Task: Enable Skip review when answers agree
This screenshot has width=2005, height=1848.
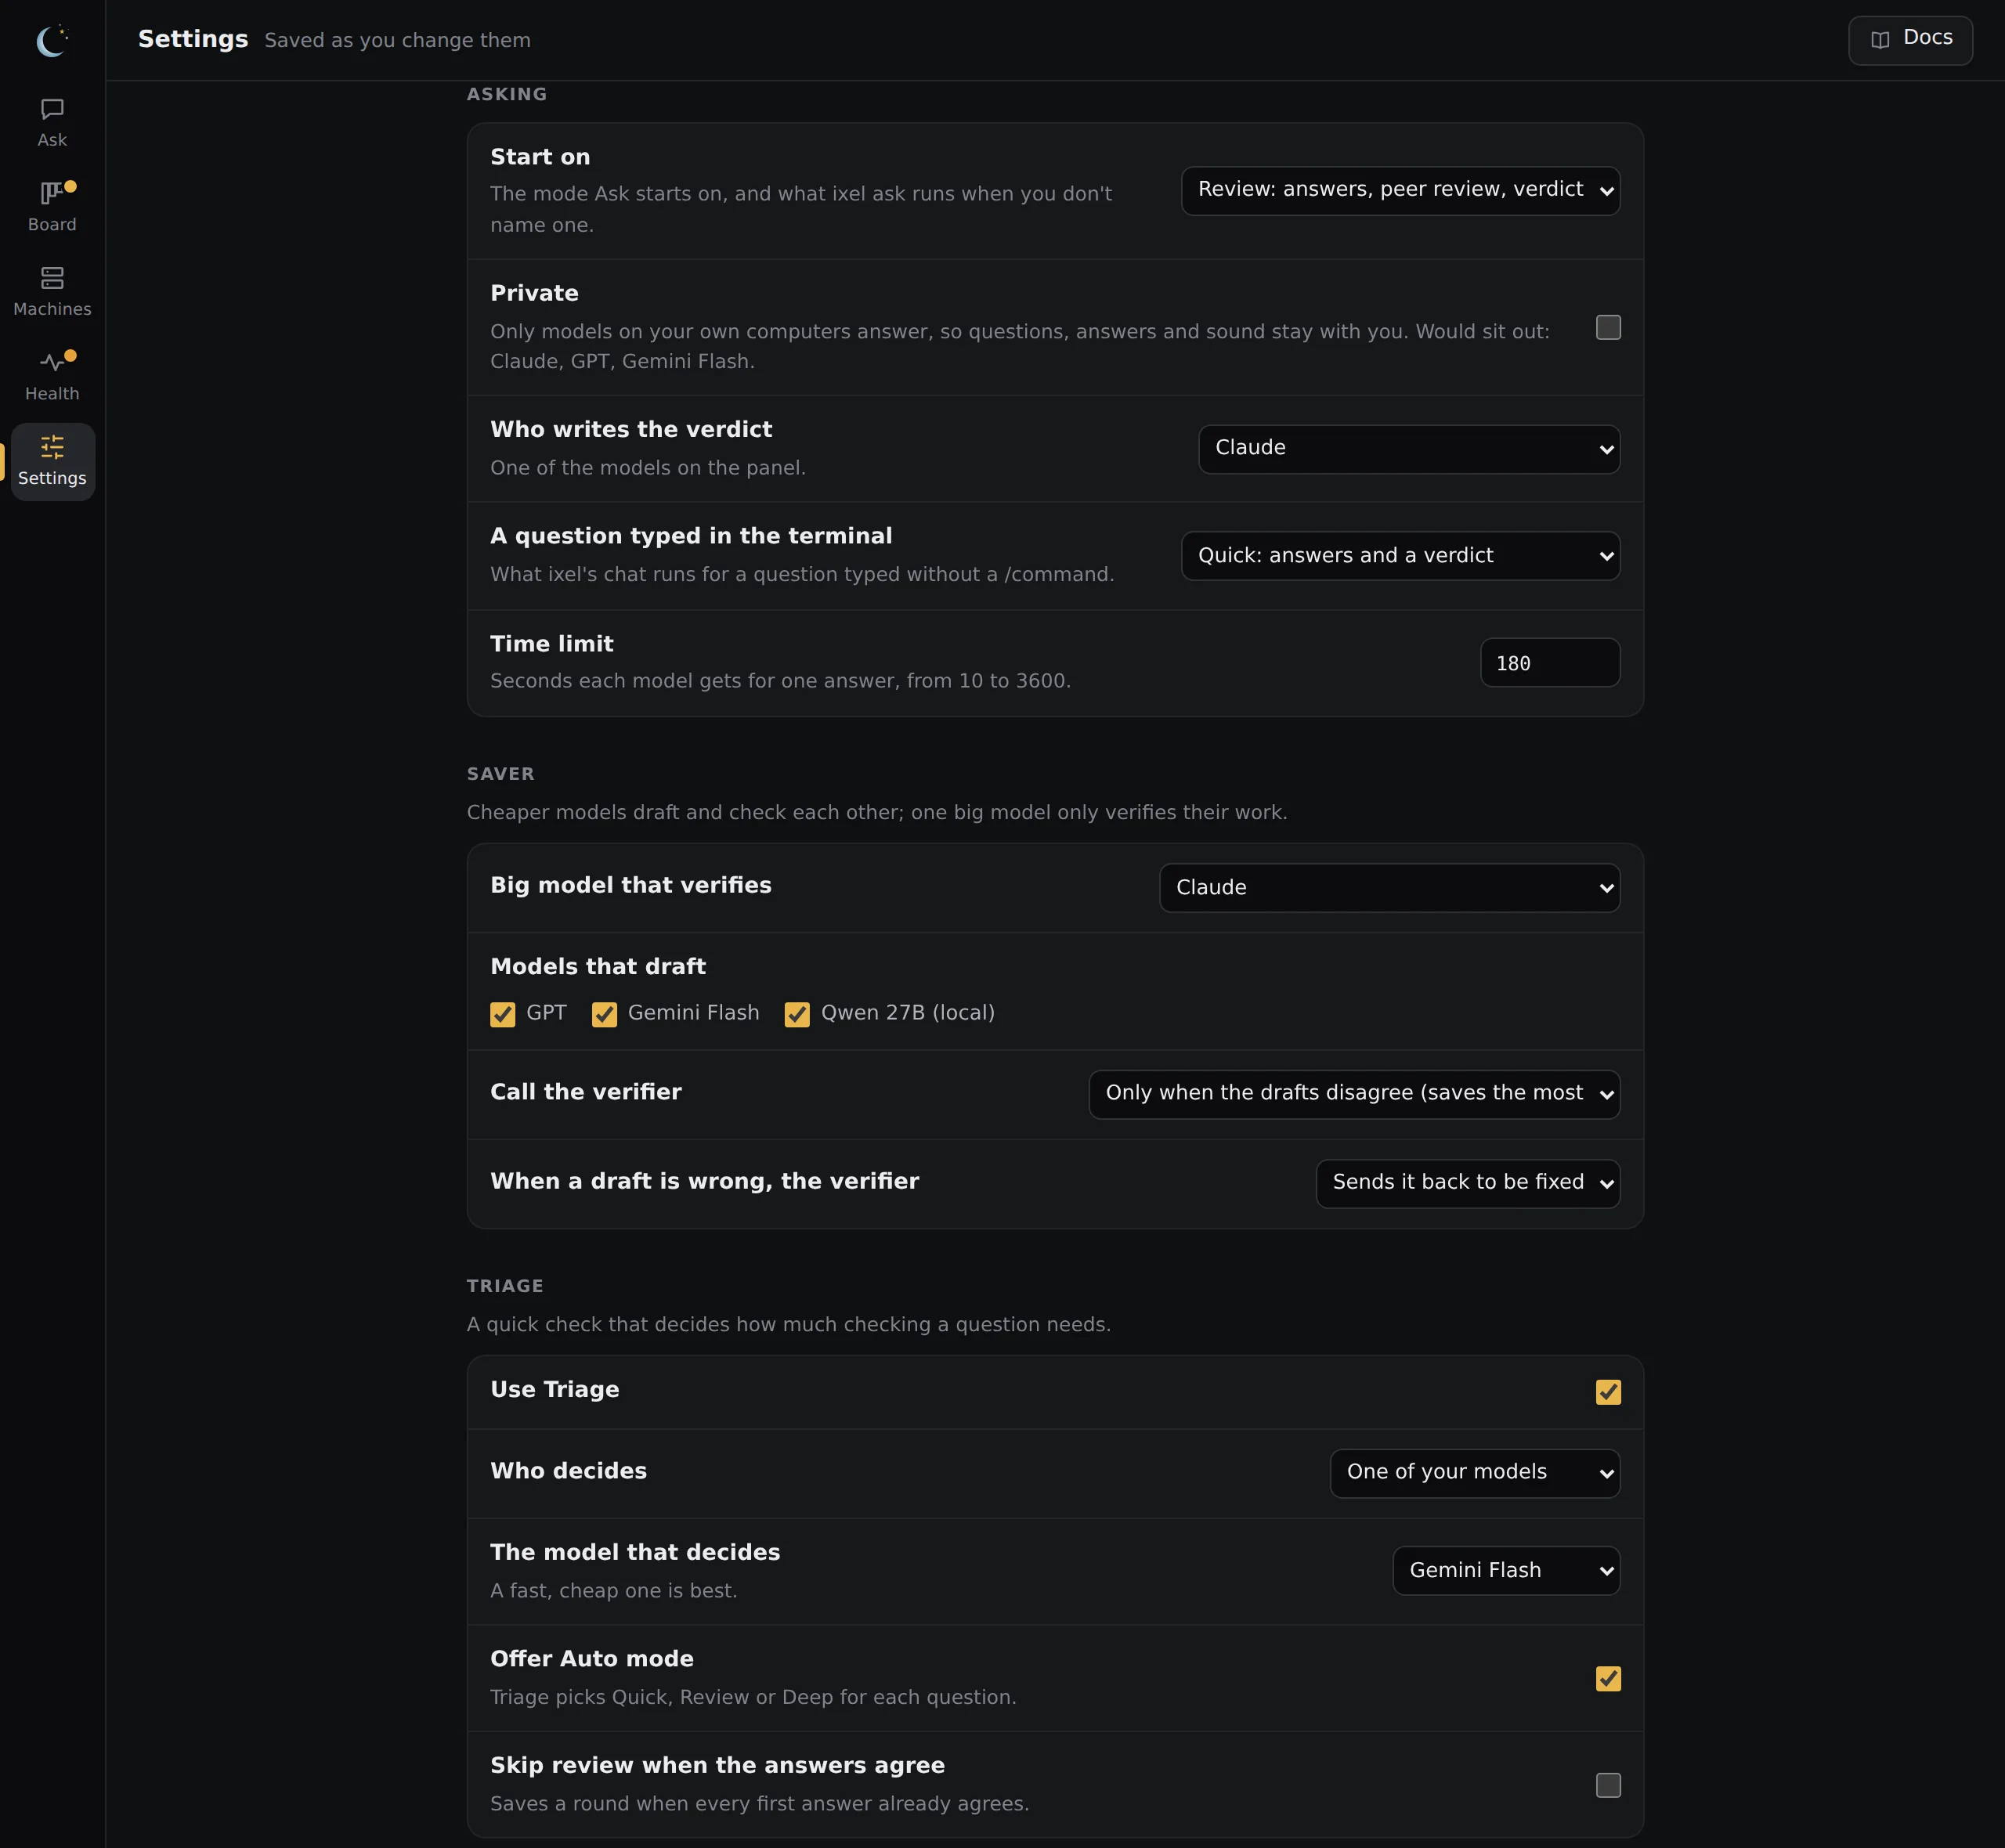Action: (1608, 1785)
